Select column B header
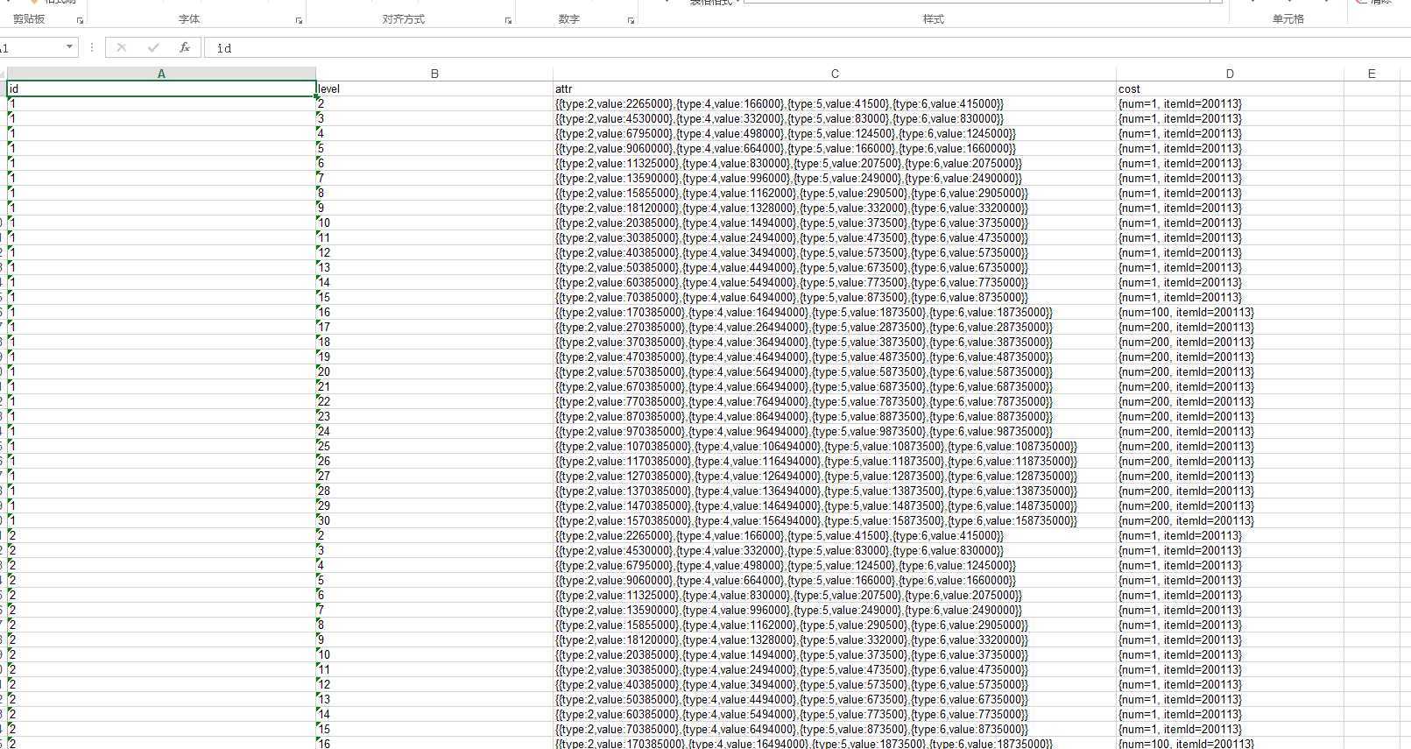The width and height of the screenshot is (1411, 749). 434,74
